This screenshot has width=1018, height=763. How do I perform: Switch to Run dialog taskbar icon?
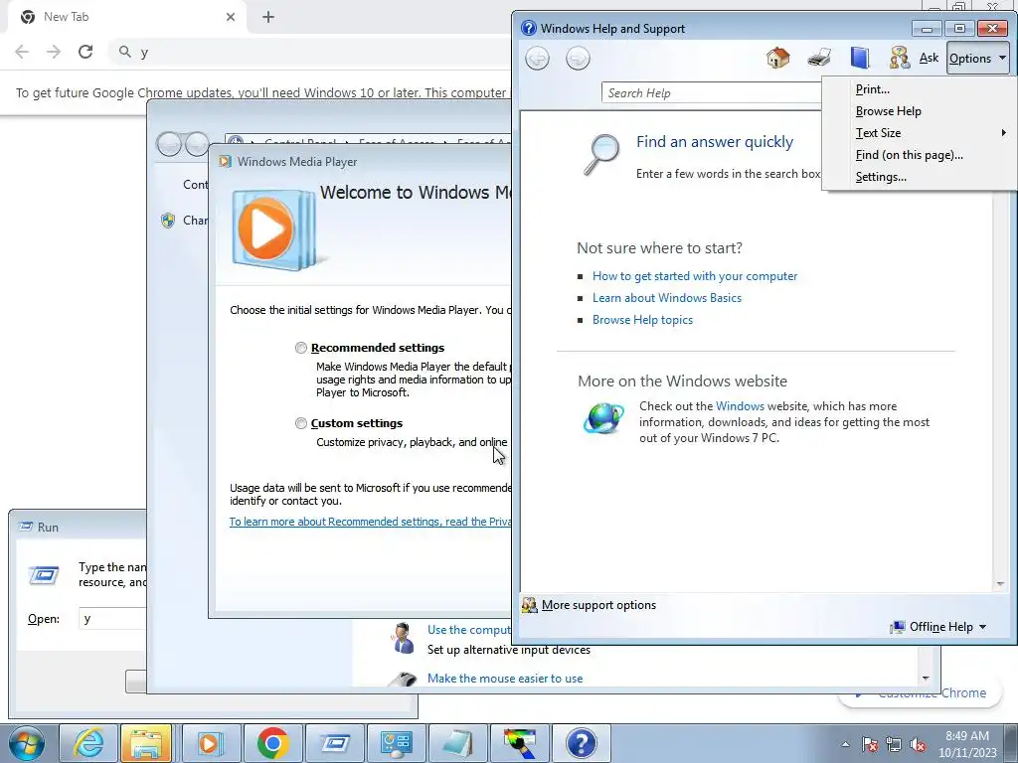click(x=335, y=743)
